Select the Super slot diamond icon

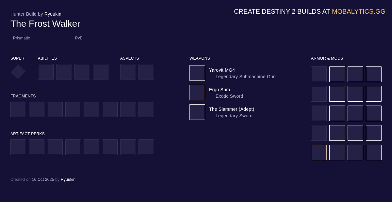[18, 72]
